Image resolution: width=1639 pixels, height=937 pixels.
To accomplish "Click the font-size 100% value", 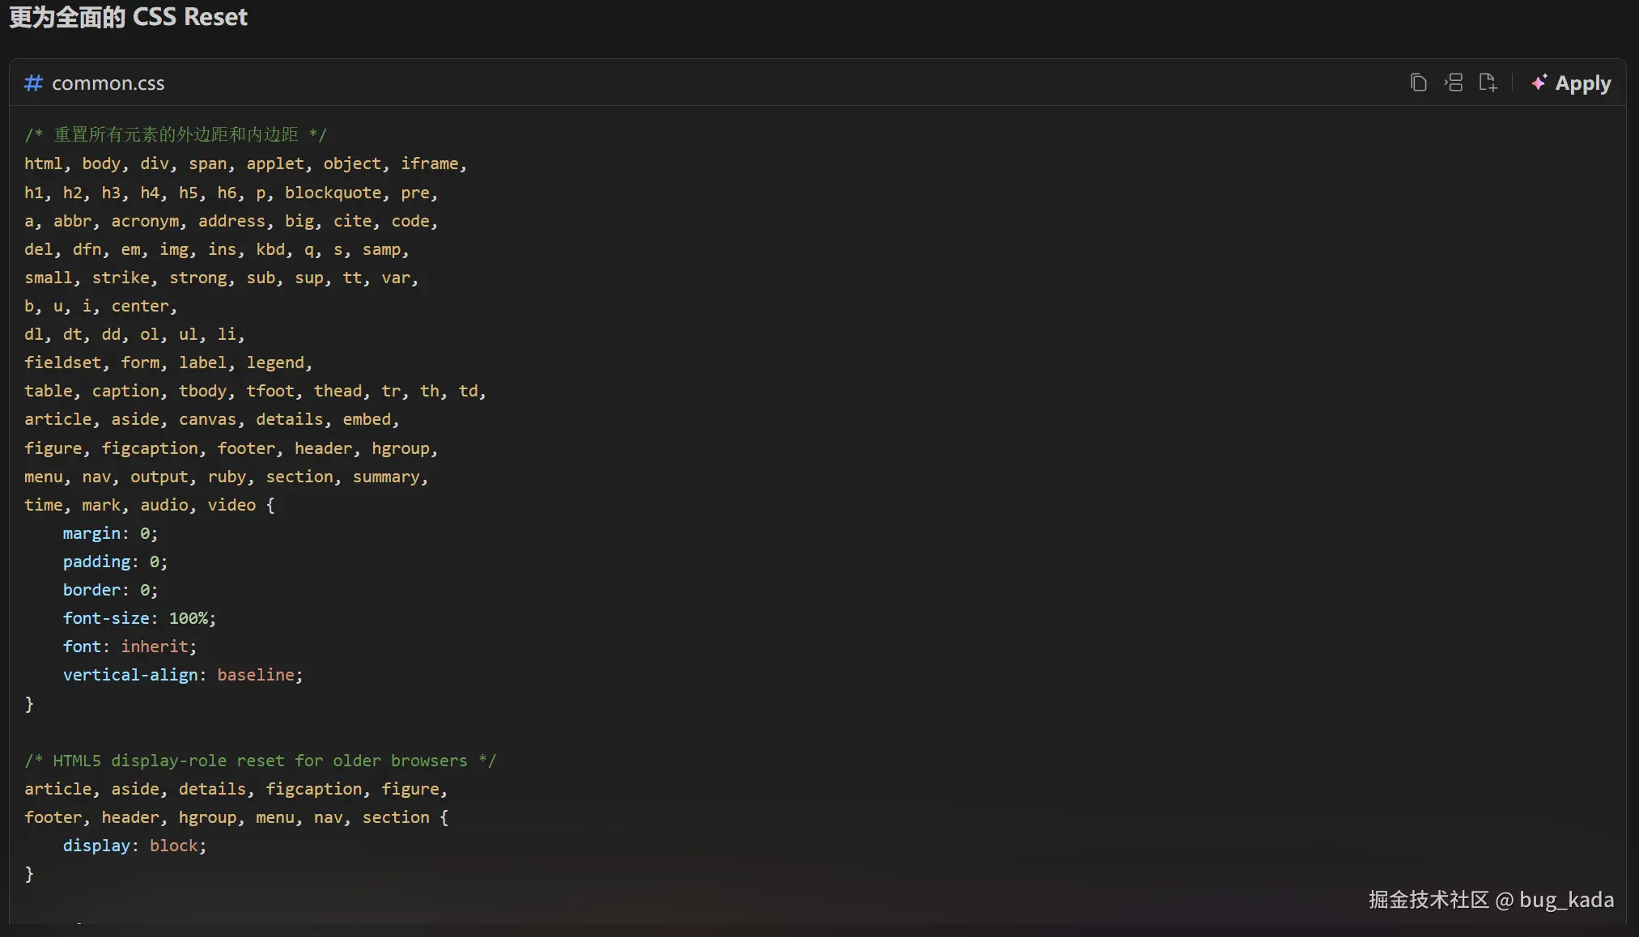I will (x=189, y=618).
